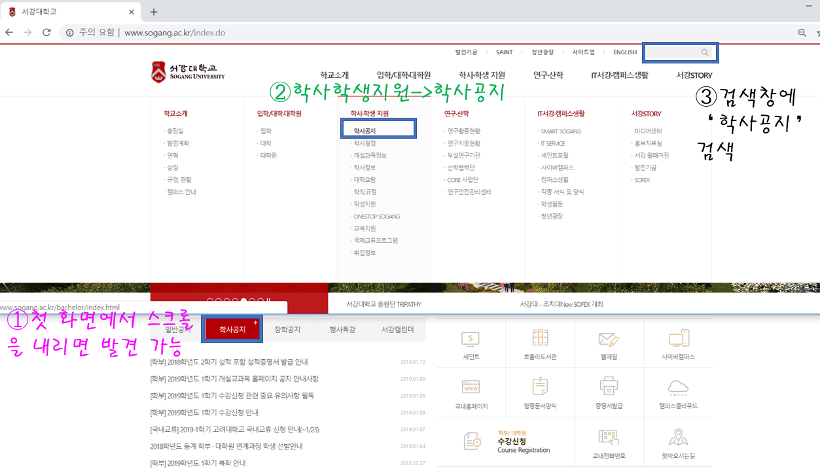Click the 사이트맵 utility link

[583, 52]
